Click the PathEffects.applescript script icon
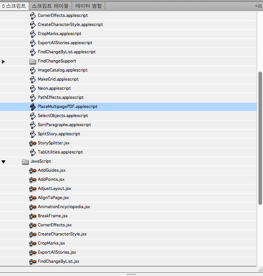This screenshot has width=263, height=276. [32, 97]
